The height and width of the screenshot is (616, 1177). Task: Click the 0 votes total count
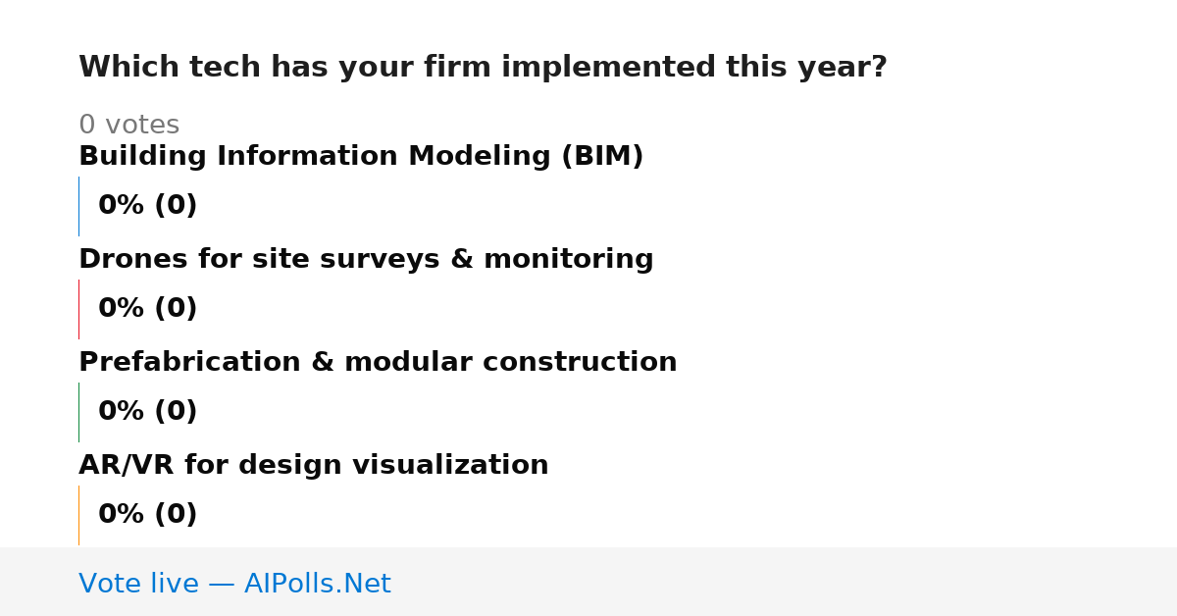tap(128, 126)
